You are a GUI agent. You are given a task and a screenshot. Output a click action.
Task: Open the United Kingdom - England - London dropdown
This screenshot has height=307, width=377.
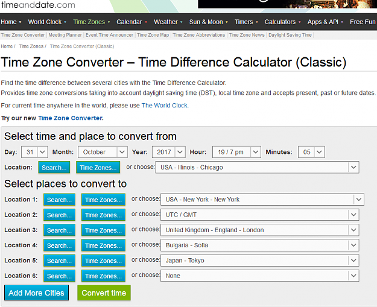[260, 230]
